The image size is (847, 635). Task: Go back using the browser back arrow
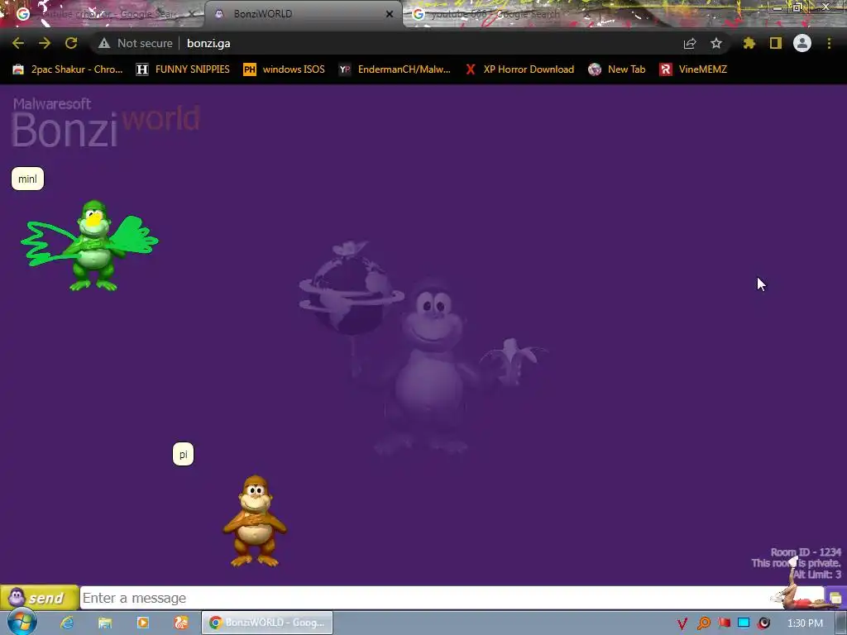[18, 43]
